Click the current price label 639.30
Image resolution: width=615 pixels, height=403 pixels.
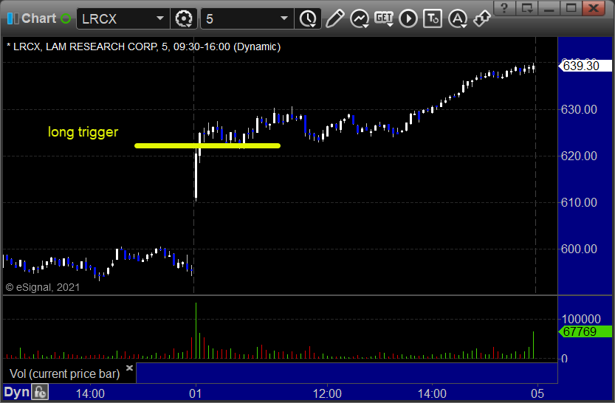pos(585,66)
